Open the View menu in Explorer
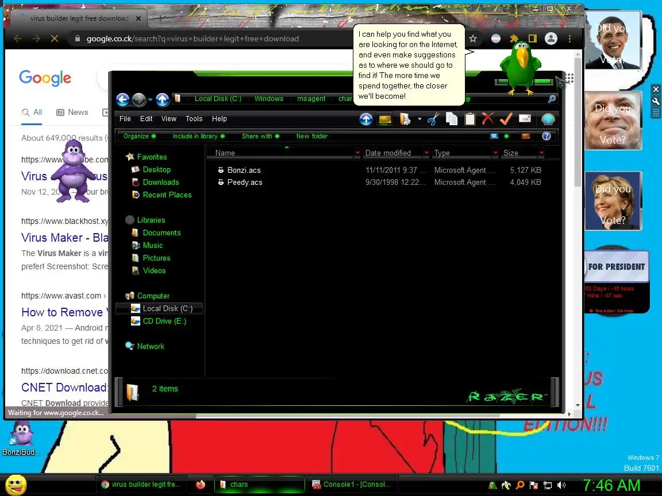The height and width of the screenshot is (496, 662). coord(169,119)
